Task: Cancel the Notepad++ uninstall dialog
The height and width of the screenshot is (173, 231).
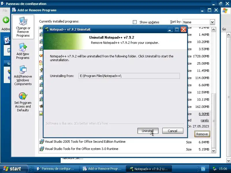Action: tap(173, 131)
